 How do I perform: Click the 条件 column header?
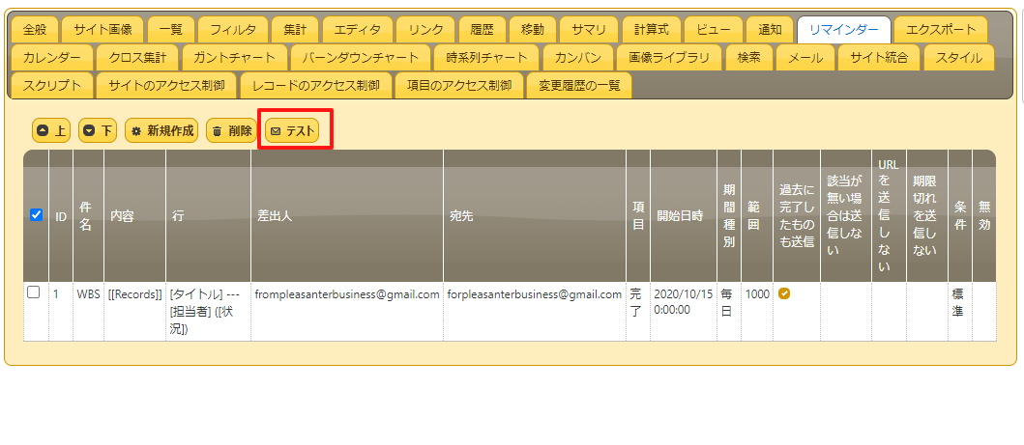(960, 216)
